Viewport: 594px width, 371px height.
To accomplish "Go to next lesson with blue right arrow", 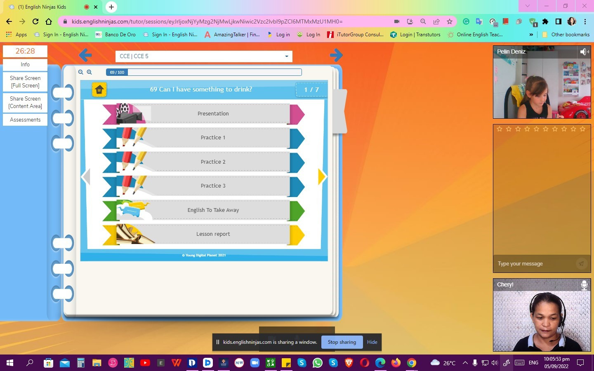I will click(336, 55).
